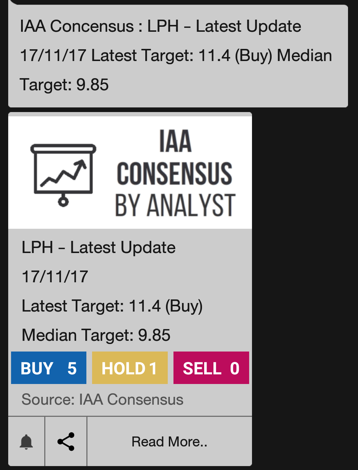The width and height of the screenshot is (358, 470).
Task: Select the yellow HOLD 1 badge
Action: pyautogui.click(x=130, y=368)
